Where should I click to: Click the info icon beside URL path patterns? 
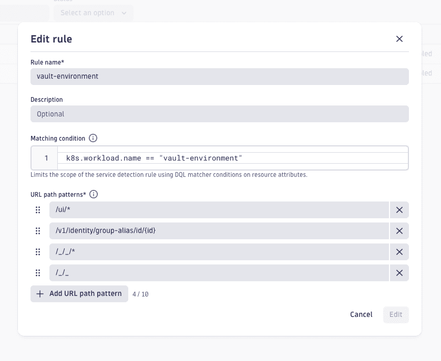[x=93, y=194]
